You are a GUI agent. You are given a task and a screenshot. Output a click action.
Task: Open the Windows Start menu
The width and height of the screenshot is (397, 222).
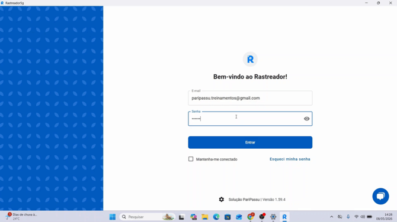point(113,217)
